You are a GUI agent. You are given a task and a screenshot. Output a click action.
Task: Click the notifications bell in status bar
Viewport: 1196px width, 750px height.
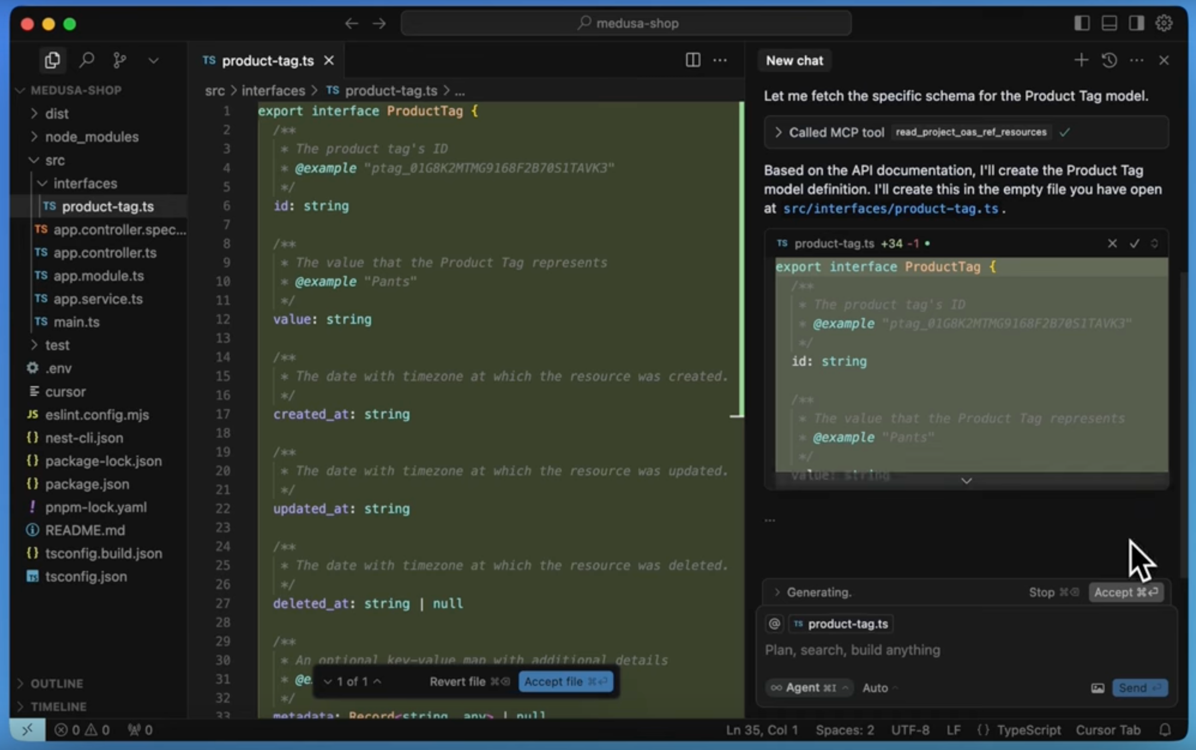coord(1165,730)
